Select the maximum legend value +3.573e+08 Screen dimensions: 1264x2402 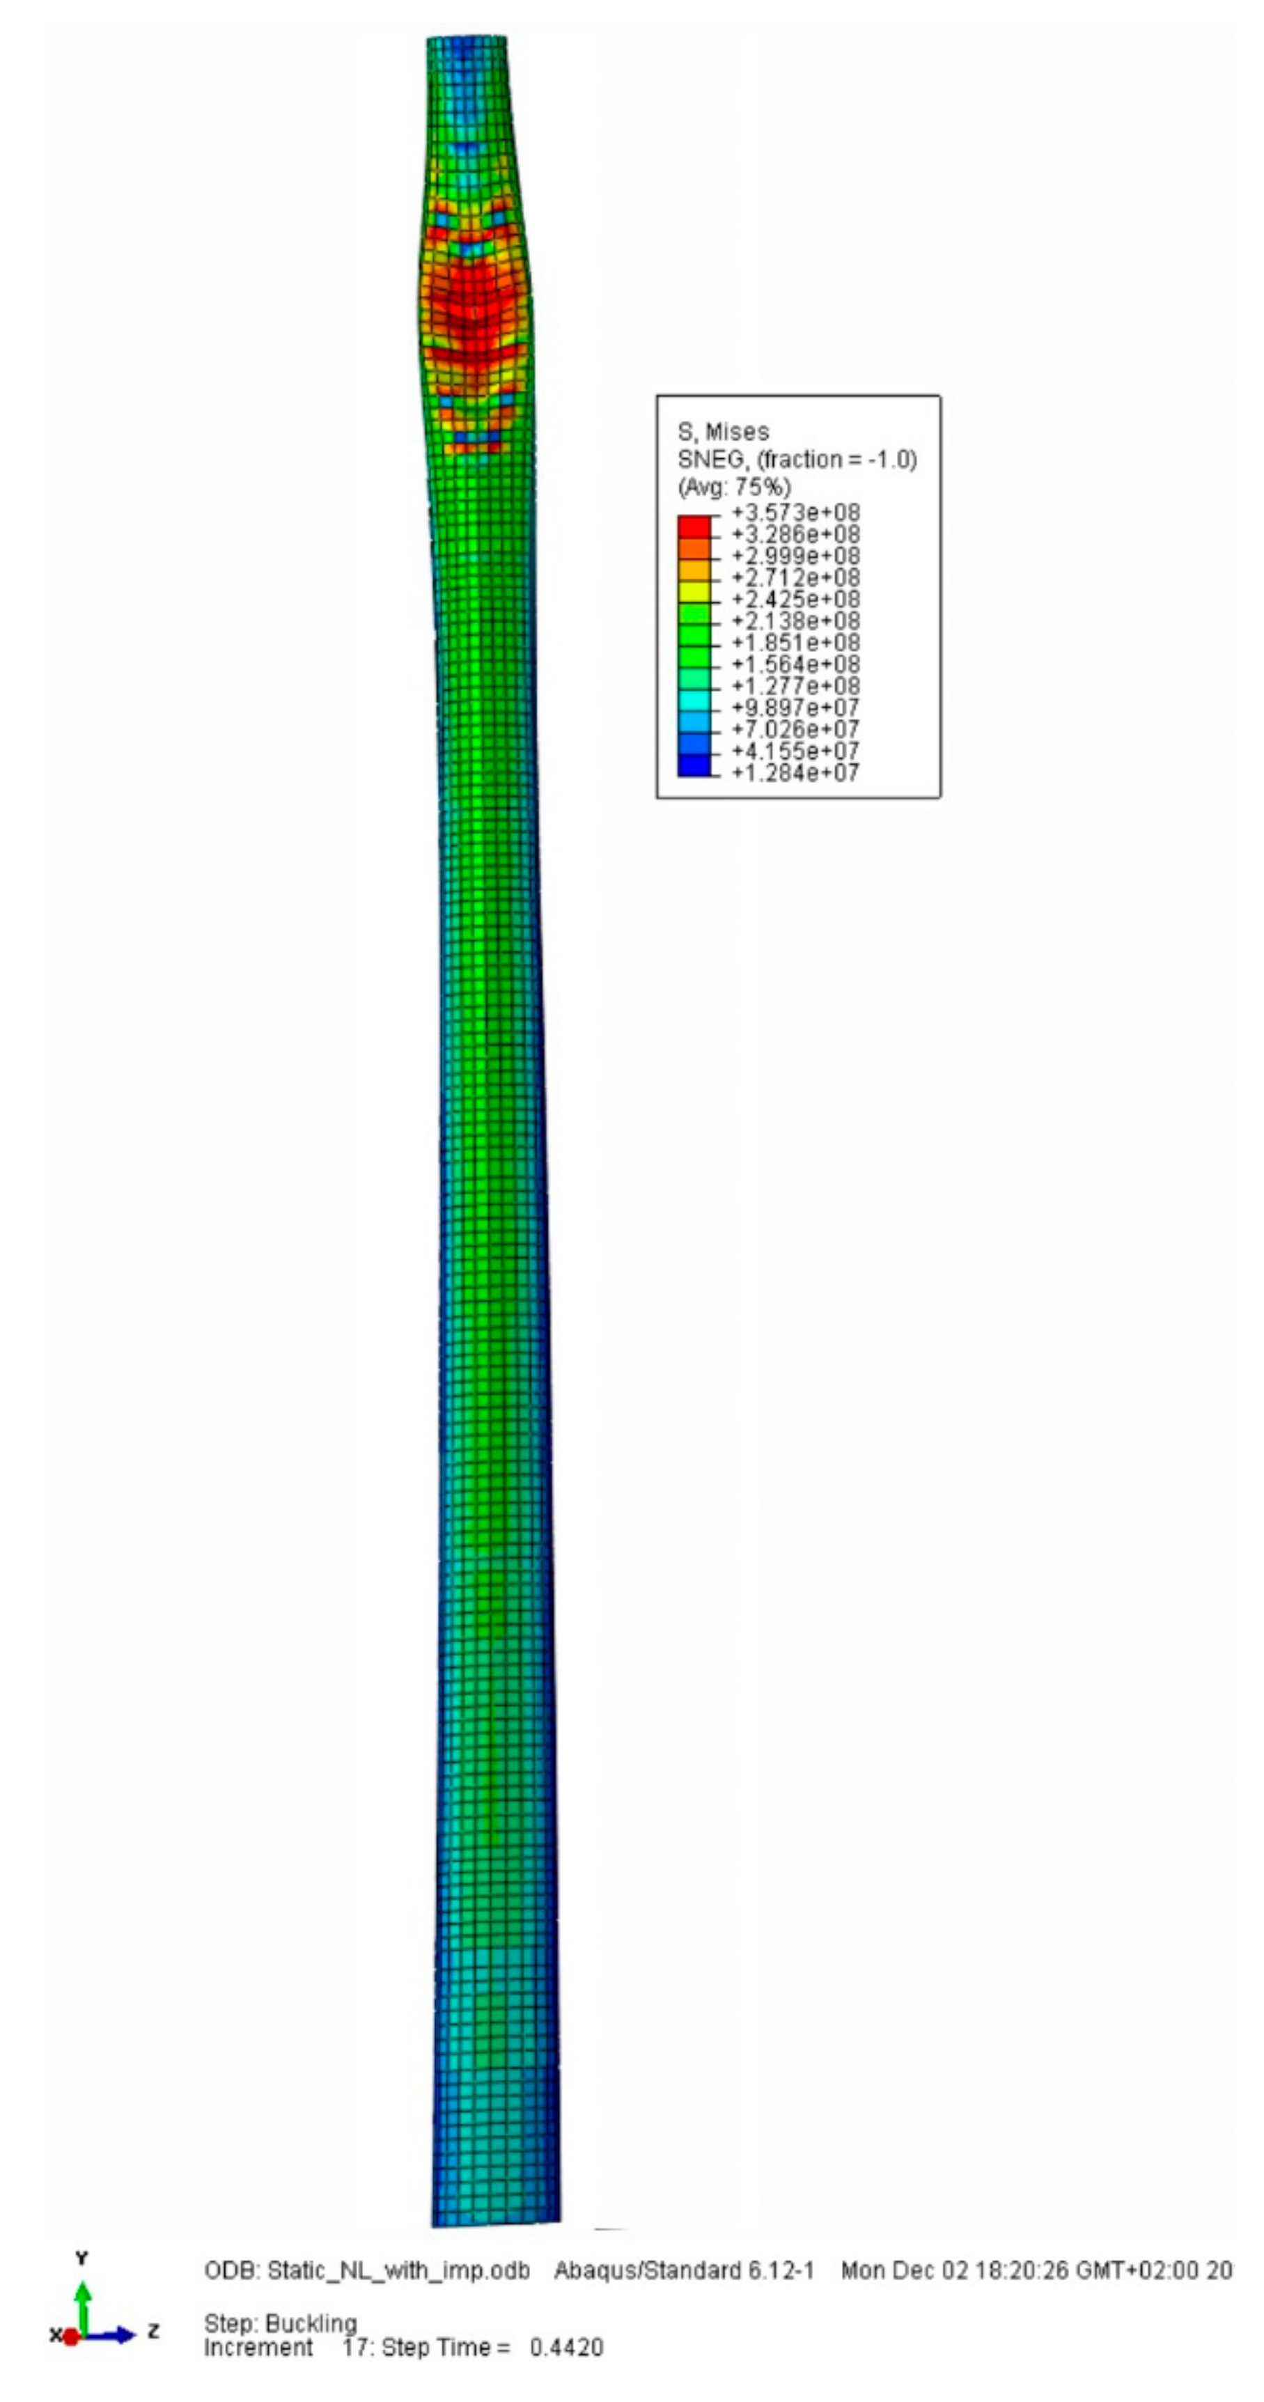click(x=795, y=513)
